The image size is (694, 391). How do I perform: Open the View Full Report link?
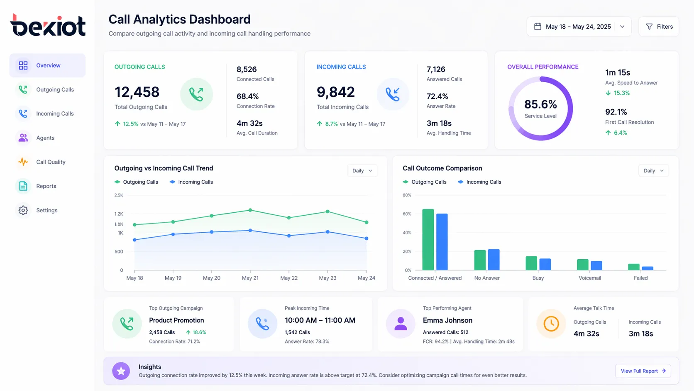point(643,371)
